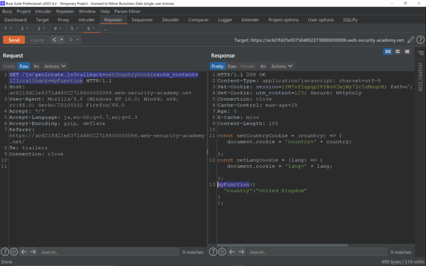Click the response horizontal scrollbar
The width and height of the screenshot is (426, 266).
282,245
